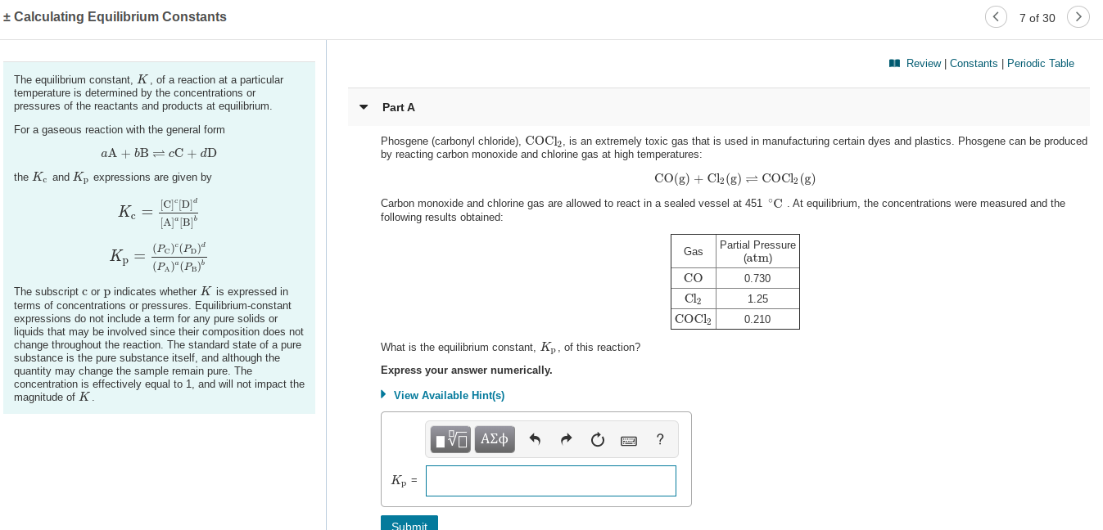Collapse Part A using its disclosure triangle
1103x530 pixels.
pyautogui.click(x=364, y=107)
